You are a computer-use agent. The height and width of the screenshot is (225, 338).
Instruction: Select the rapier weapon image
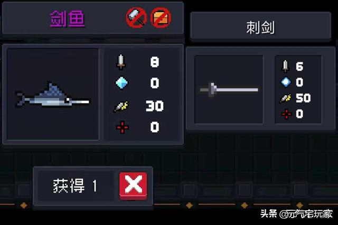[x=229, y=90]
